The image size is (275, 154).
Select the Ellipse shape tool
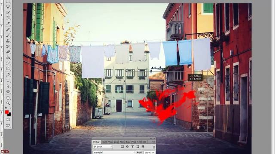(x=8, y=91)
